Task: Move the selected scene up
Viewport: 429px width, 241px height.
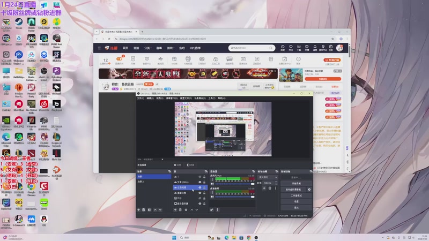Action: [155, 210]
